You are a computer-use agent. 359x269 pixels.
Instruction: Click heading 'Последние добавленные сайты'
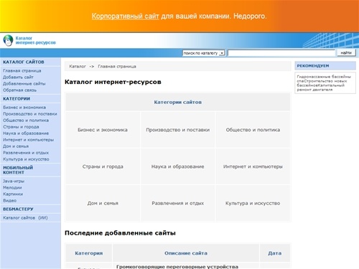120,233
